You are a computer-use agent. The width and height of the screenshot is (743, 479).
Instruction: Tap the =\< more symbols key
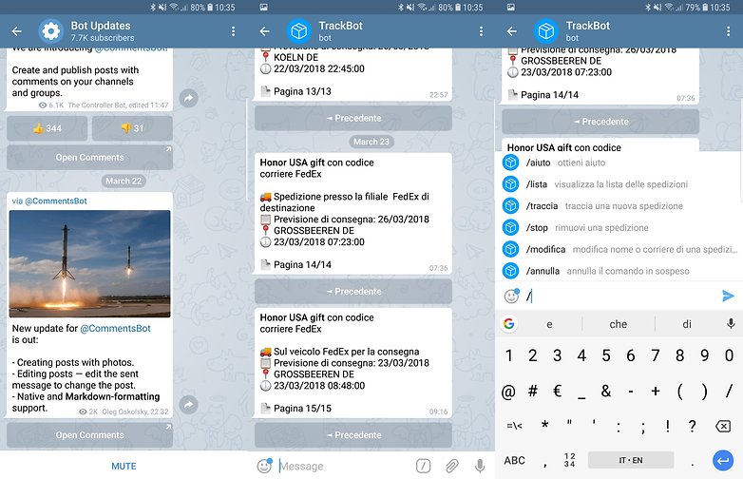point(515,426)
